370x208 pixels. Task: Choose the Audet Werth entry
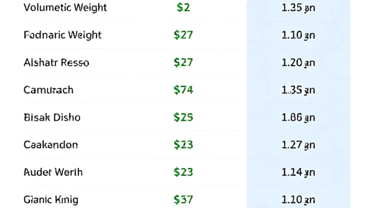pyautogui.click(x=53, y=172)
